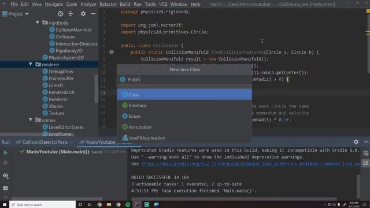370x208 pixels.
Task: Open the Tools menu
Action: coord(150,4)
